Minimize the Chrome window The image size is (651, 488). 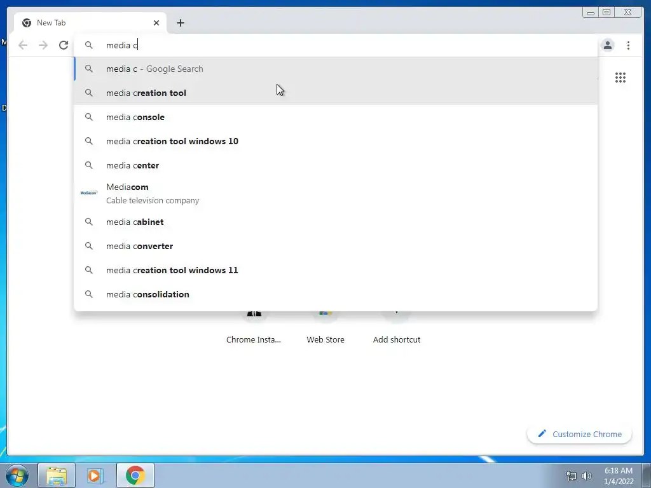591,12
